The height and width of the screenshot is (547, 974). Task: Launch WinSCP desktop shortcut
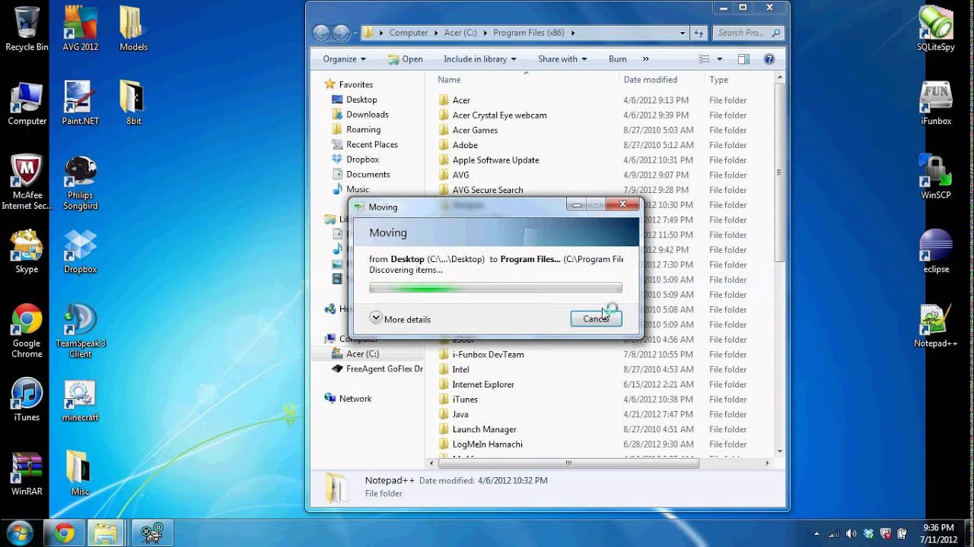pyautogui.click(x=936, y=177)
